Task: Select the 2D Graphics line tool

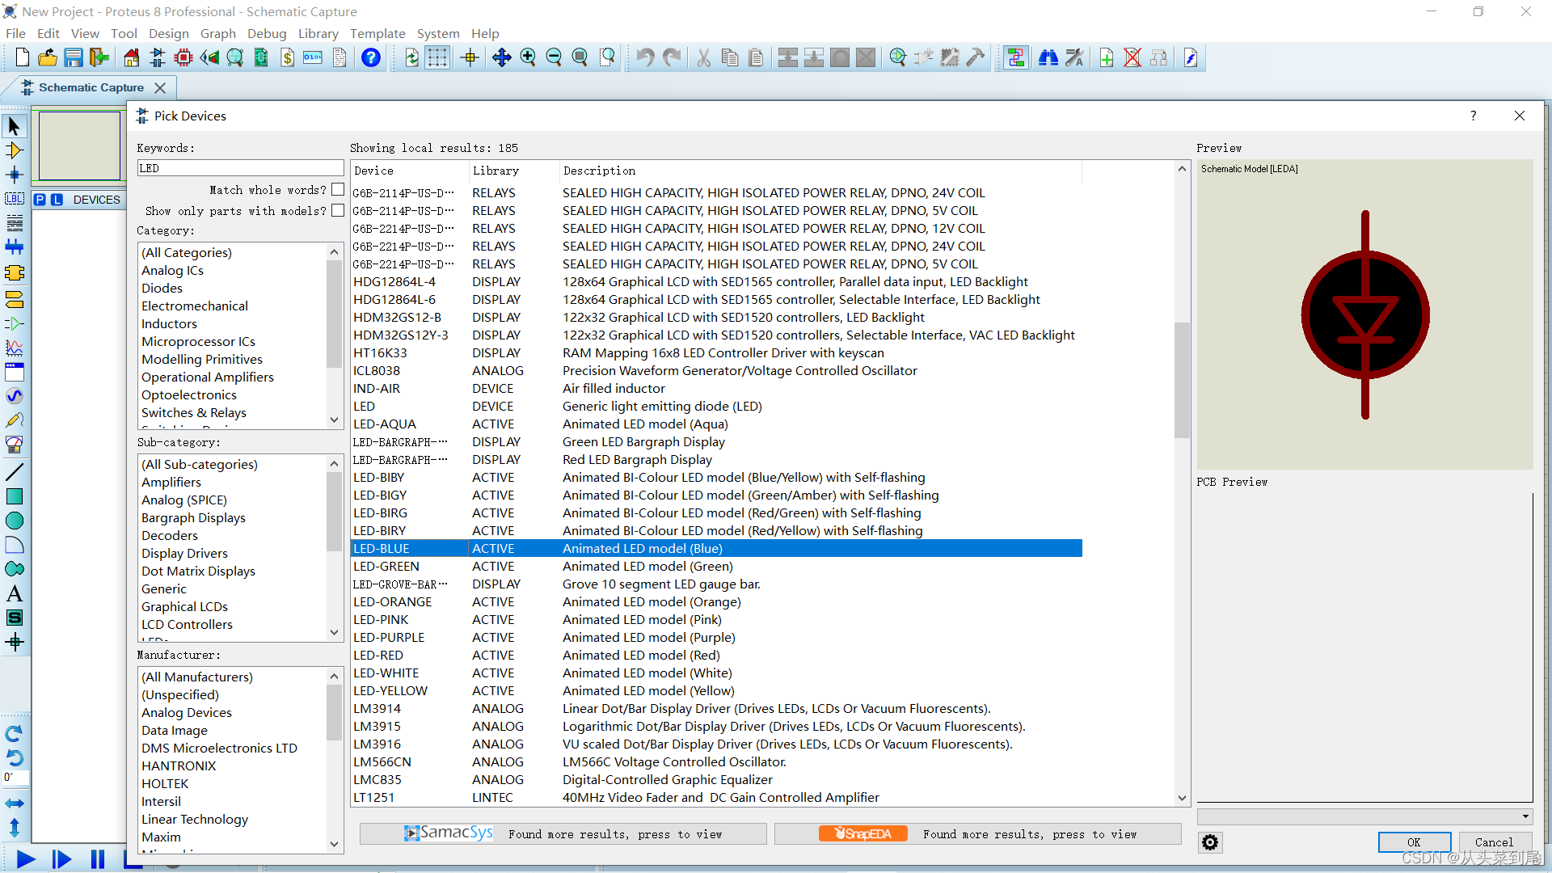Action: [x=15, y=472]
